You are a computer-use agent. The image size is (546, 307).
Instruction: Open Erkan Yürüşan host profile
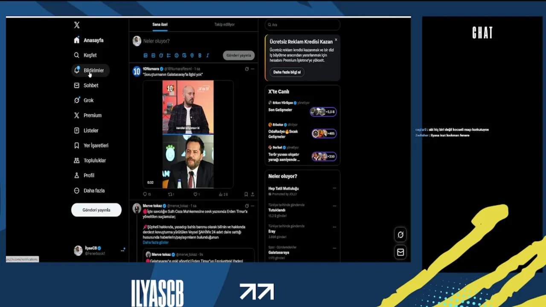(282, 103)
